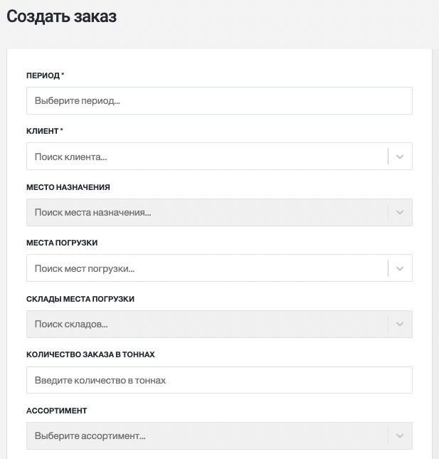
Task: Open the Ассортимент dropdown chevron
Action: pyautogui.click(x=400, y=436)
